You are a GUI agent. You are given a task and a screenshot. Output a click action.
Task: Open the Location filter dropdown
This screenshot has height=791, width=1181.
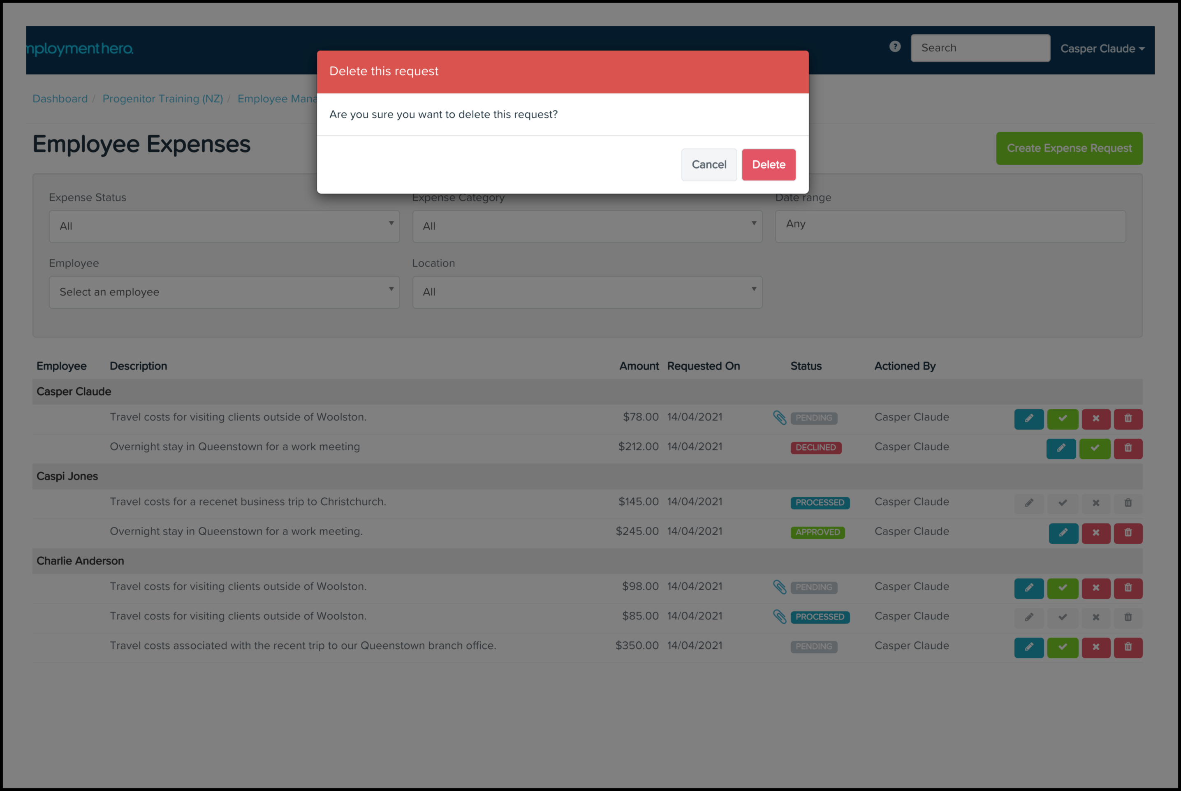coord(587,292)
